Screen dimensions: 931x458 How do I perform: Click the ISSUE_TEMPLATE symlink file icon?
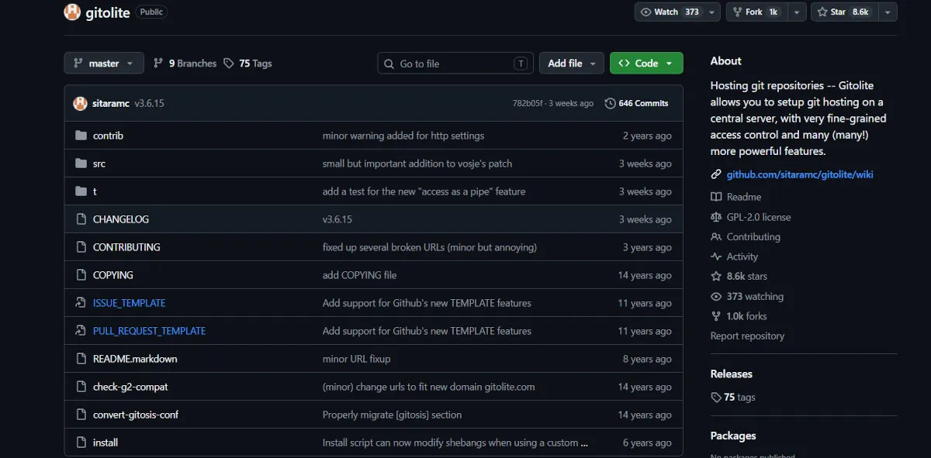(x=81, y=303)
